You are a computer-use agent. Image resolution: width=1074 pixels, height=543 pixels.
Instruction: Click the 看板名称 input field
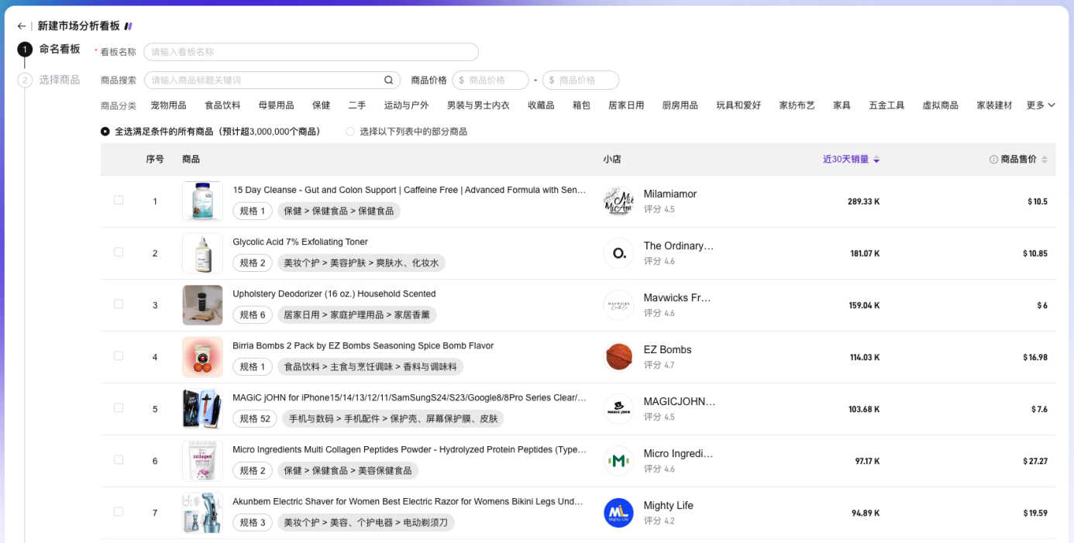[x=310, y=51]
